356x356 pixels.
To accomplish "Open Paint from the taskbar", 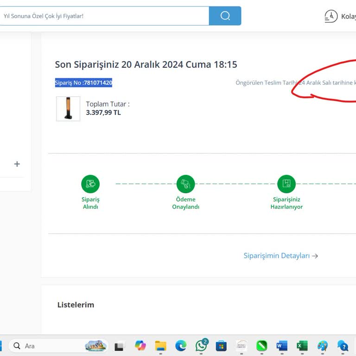I will click(323, 346).
